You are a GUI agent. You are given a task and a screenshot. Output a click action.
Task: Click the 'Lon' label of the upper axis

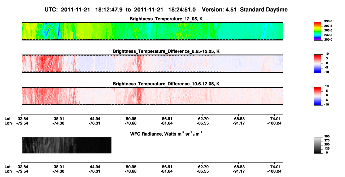8,123
